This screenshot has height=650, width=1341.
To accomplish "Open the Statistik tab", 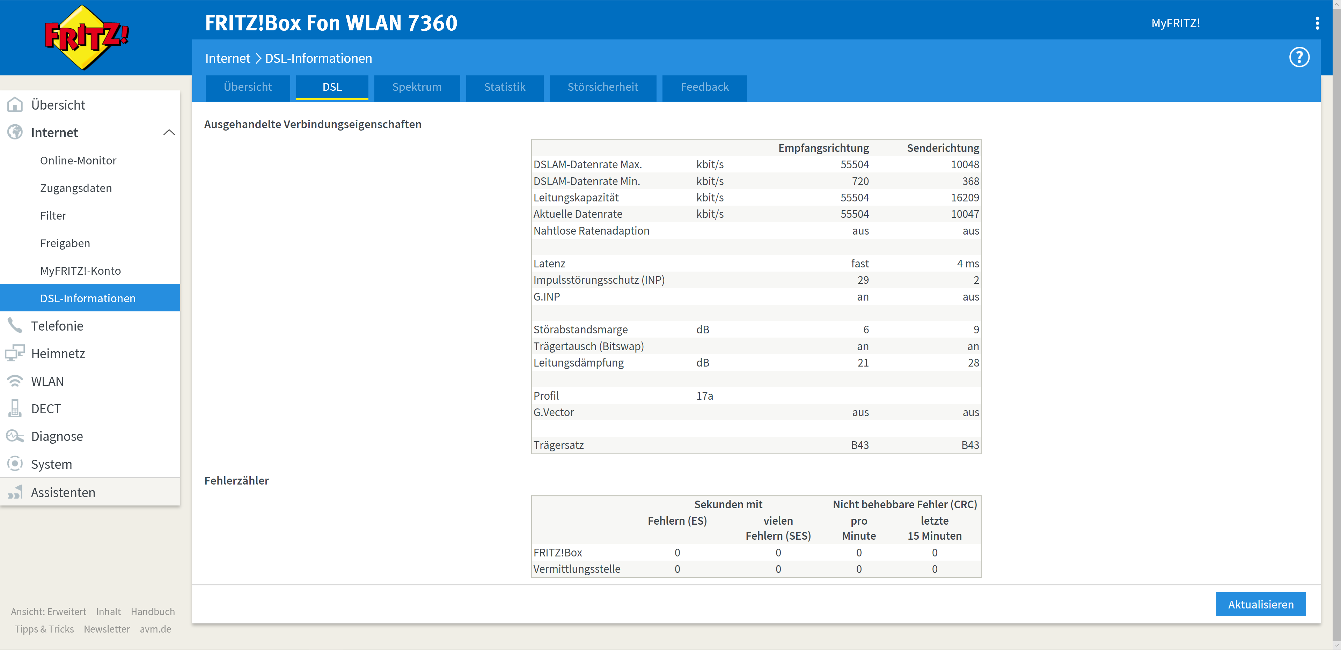I will 504,87.
